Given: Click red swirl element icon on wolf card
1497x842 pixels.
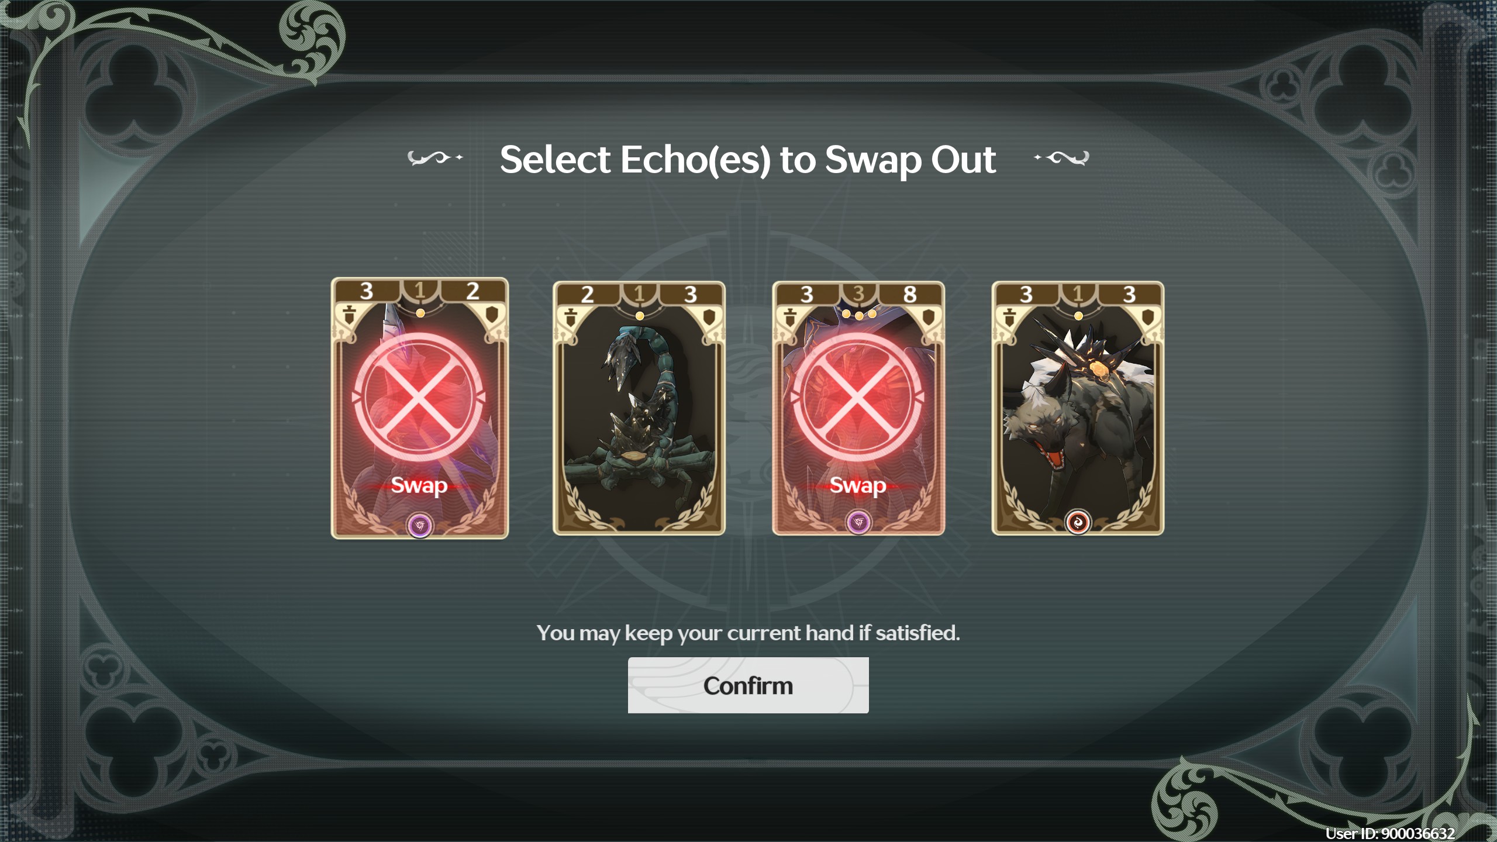Looking at the screenshot, I should pos(1078,522).
